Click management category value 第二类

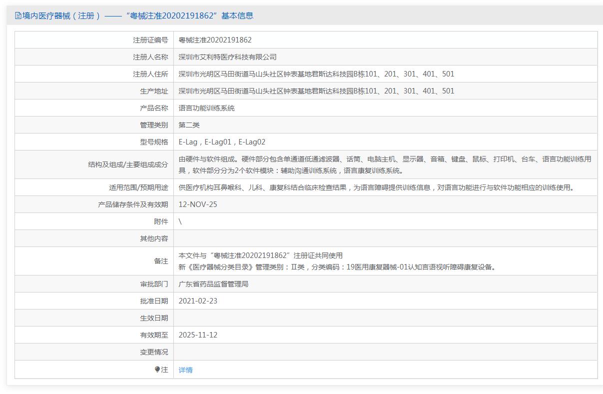tap(189, 125)
